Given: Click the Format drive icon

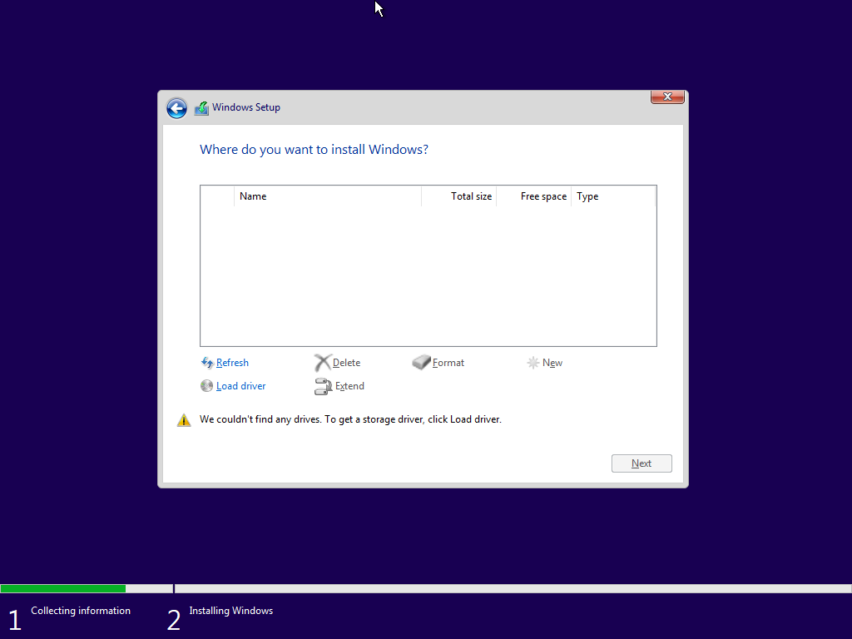Looking at the screenshot, I should [422, 363].
